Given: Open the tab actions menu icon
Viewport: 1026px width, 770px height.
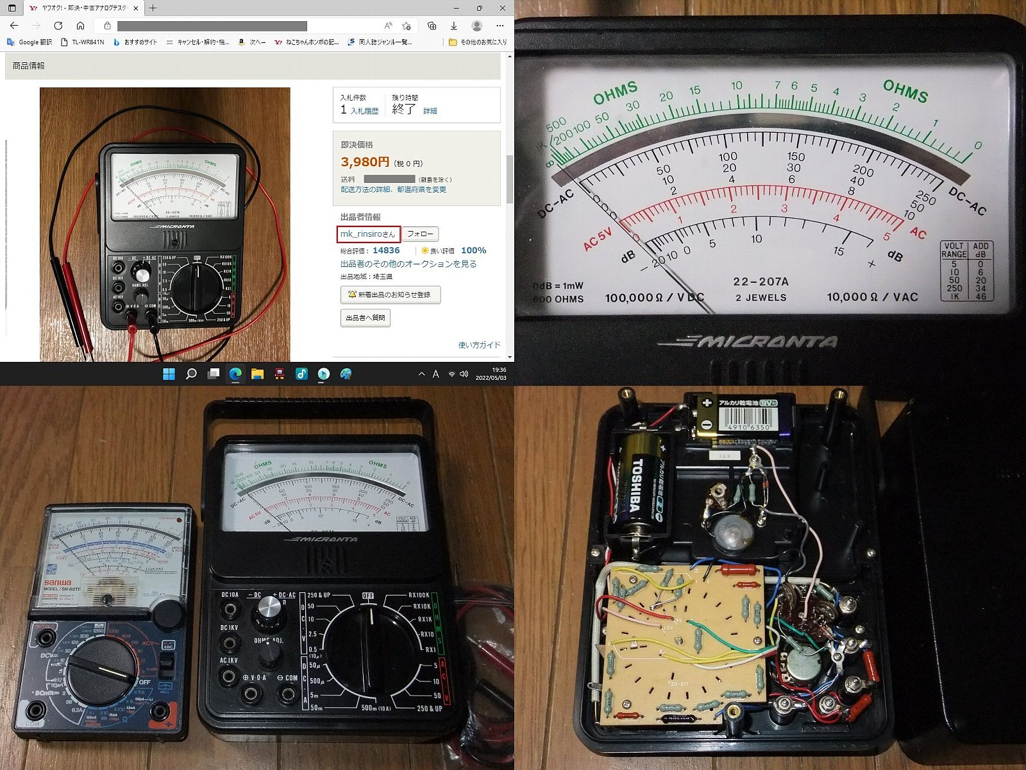Looking at the screenshot, I should coord(12,8).
